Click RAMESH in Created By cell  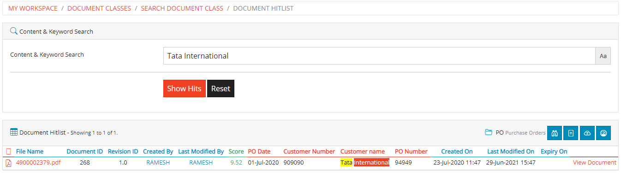pos(158,162)
